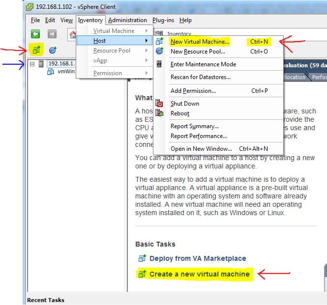Click the vSphere Client title bar icon
This screenshot has height=305, width=327.
(x=30, y=7)
